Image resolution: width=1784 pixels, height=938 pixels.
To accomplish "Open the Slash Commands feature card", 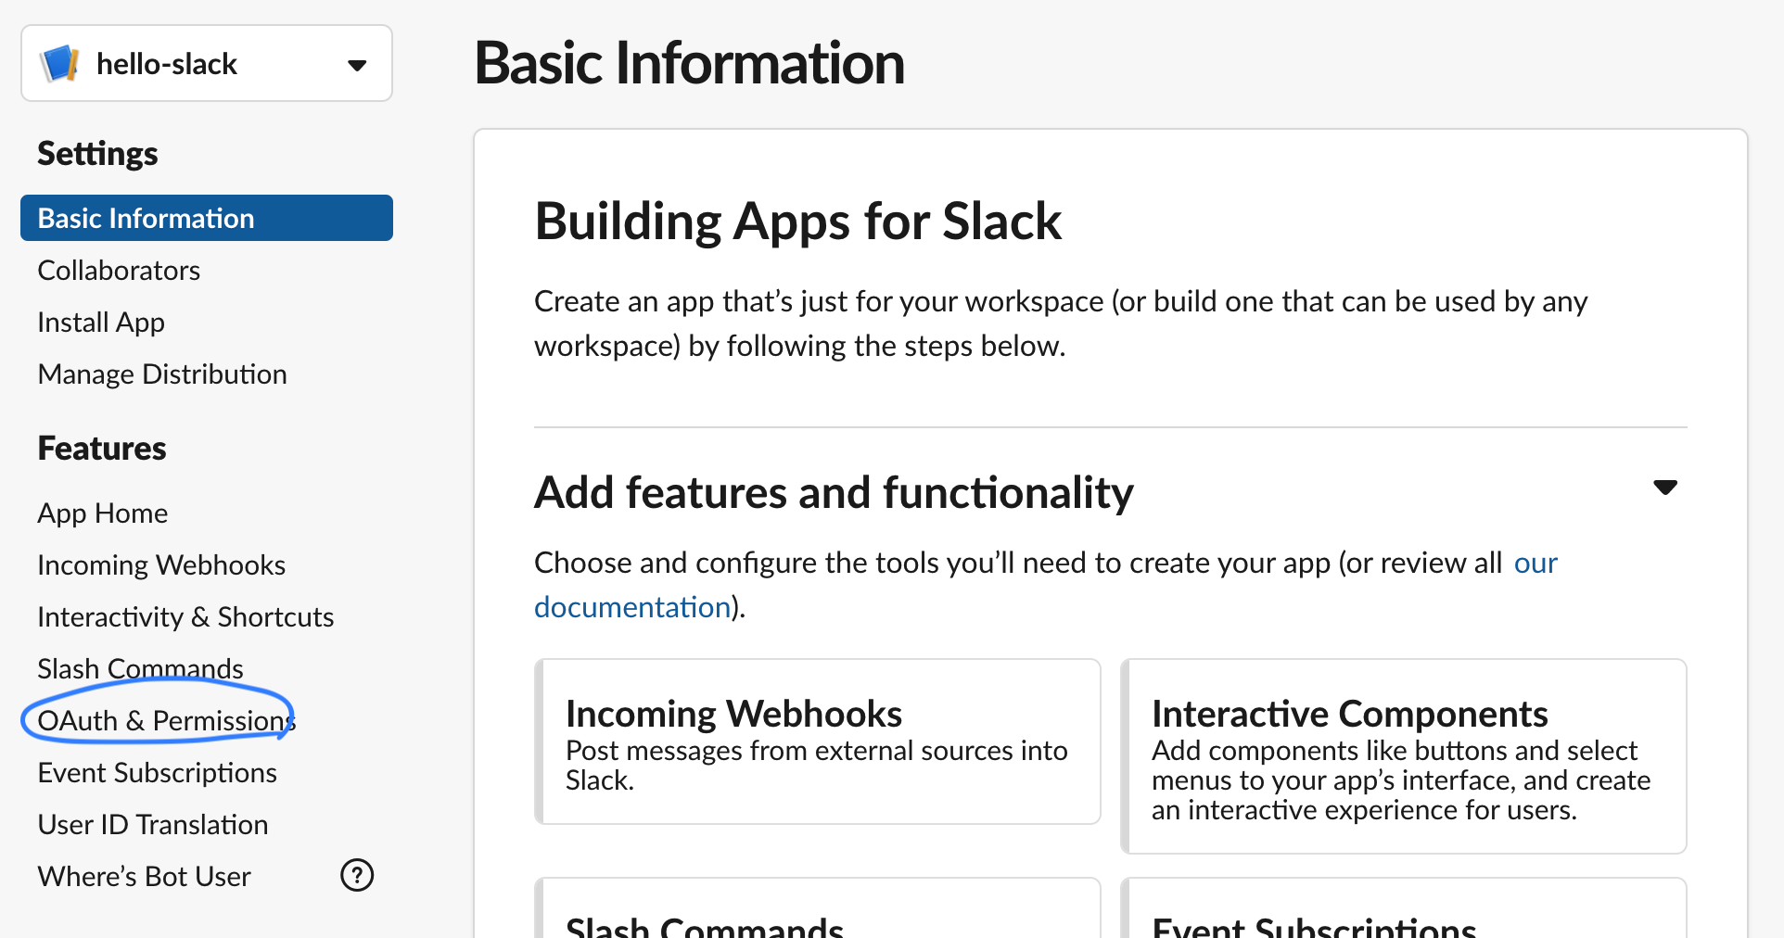I will [818, 908].
